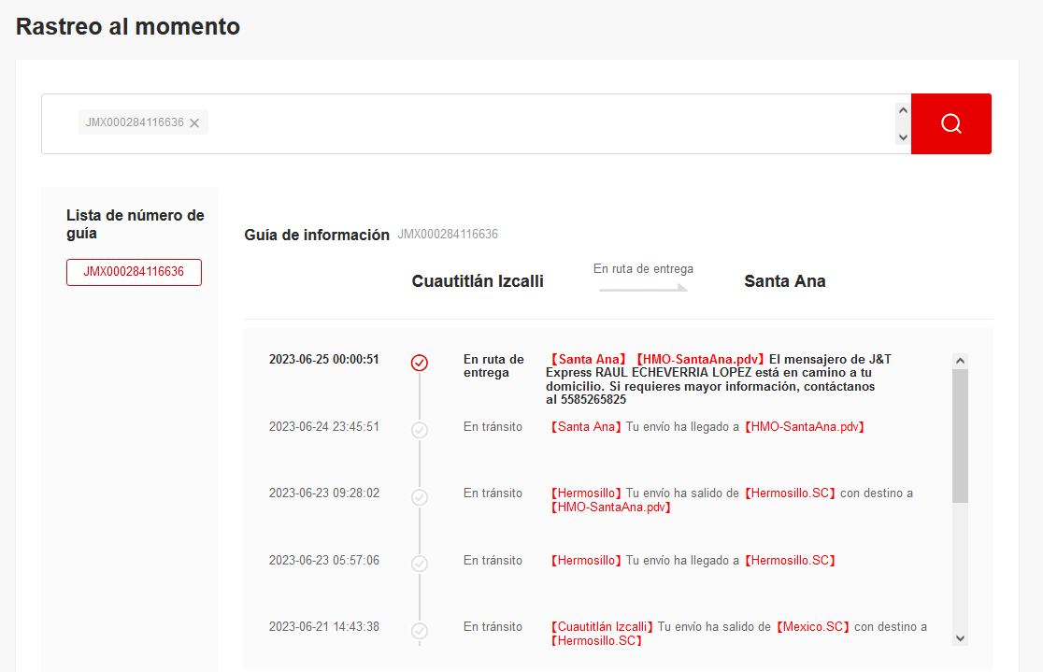Click the red search magnifier button
1043x672 pixels.
950,123
